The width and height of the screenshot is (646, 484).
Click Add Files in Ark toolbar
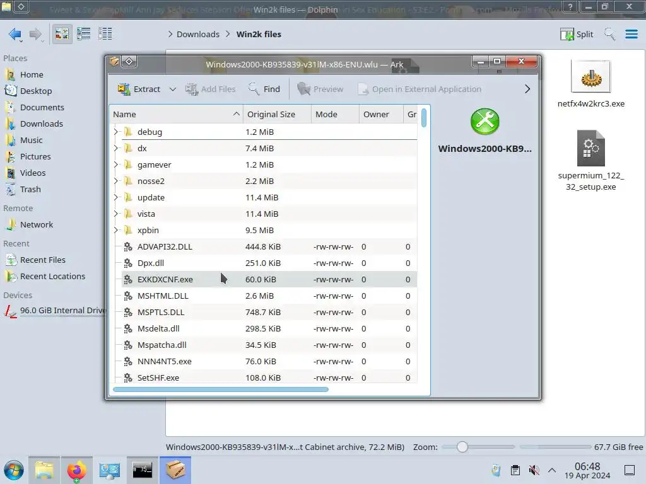pos(210,89)
